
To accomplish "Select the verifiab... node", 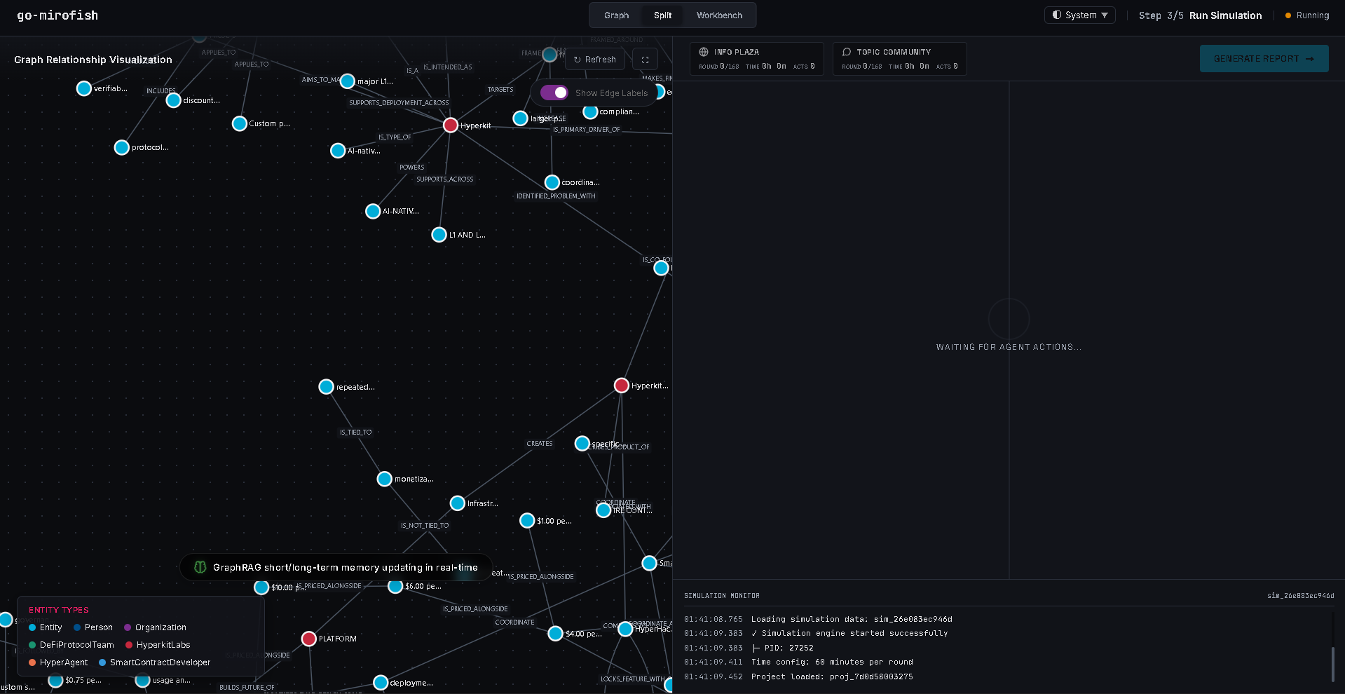I will (84, 88).
